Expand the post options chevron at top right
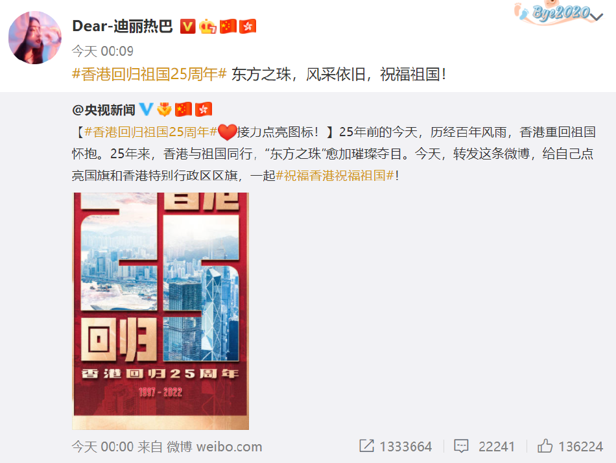Screen dimensions: 616x463 pos(597,17)
